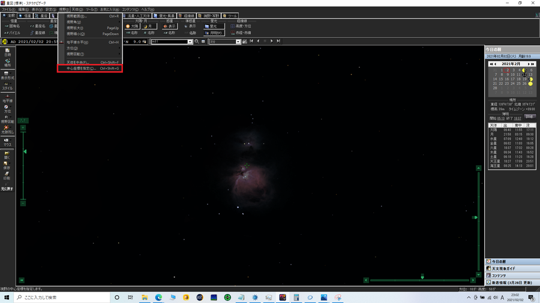
Task: Jump to previous month in calendar
Action: (x=496, y=64)
